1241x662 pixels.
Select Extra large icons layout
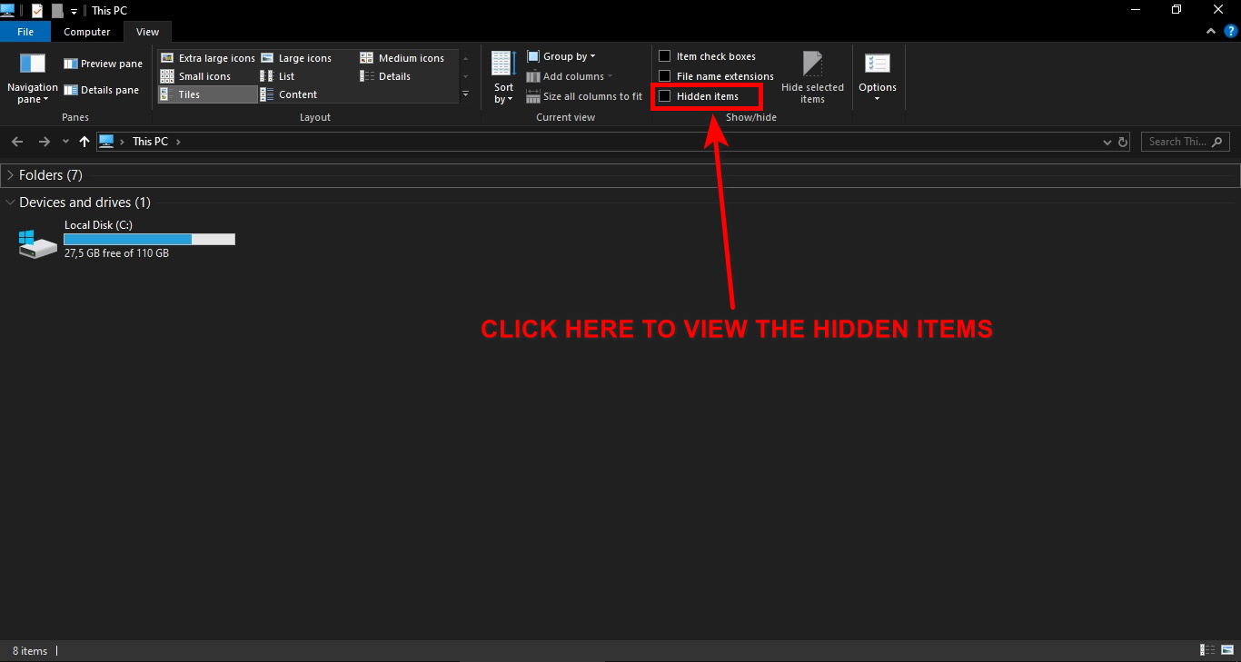(208, 58)
